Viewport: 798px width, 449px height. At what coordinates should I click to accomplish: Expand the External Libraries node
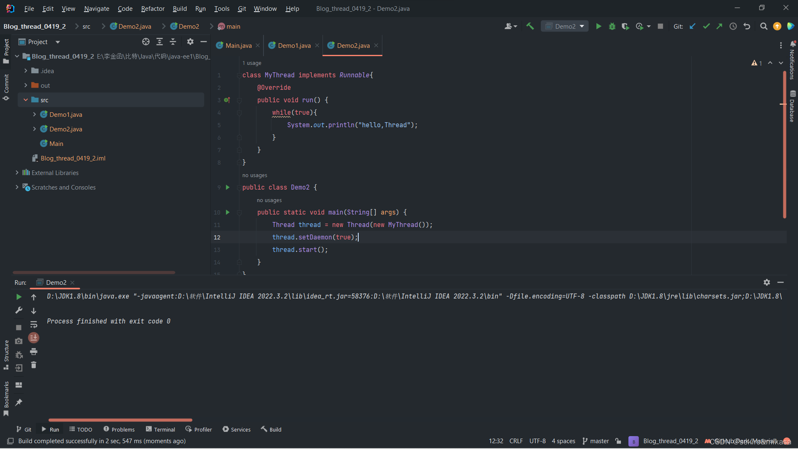[17, 173]
